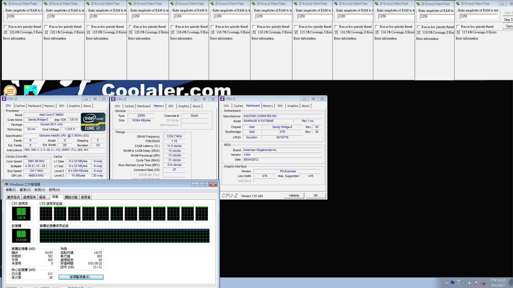Open the 選項(O) menu in Task Manager

pyautogui.click(x=25, y=190)
